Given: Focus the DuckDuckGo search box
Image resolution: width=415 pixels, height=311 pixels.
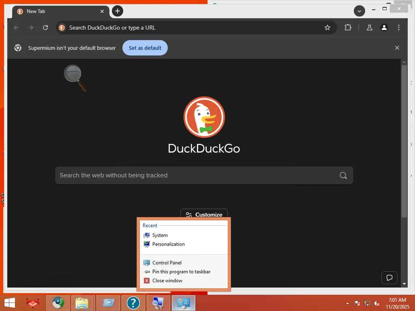Looking at the screenshot, I should [204, 175].
